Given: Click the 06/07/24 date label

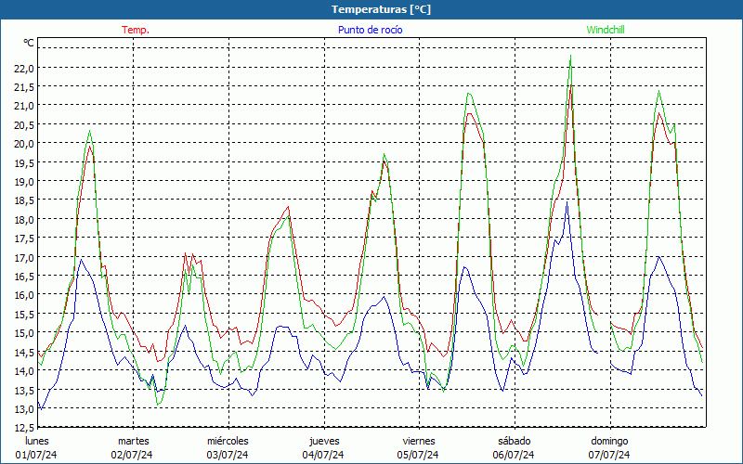Looking at the screenshot, I should click(514, 455).
